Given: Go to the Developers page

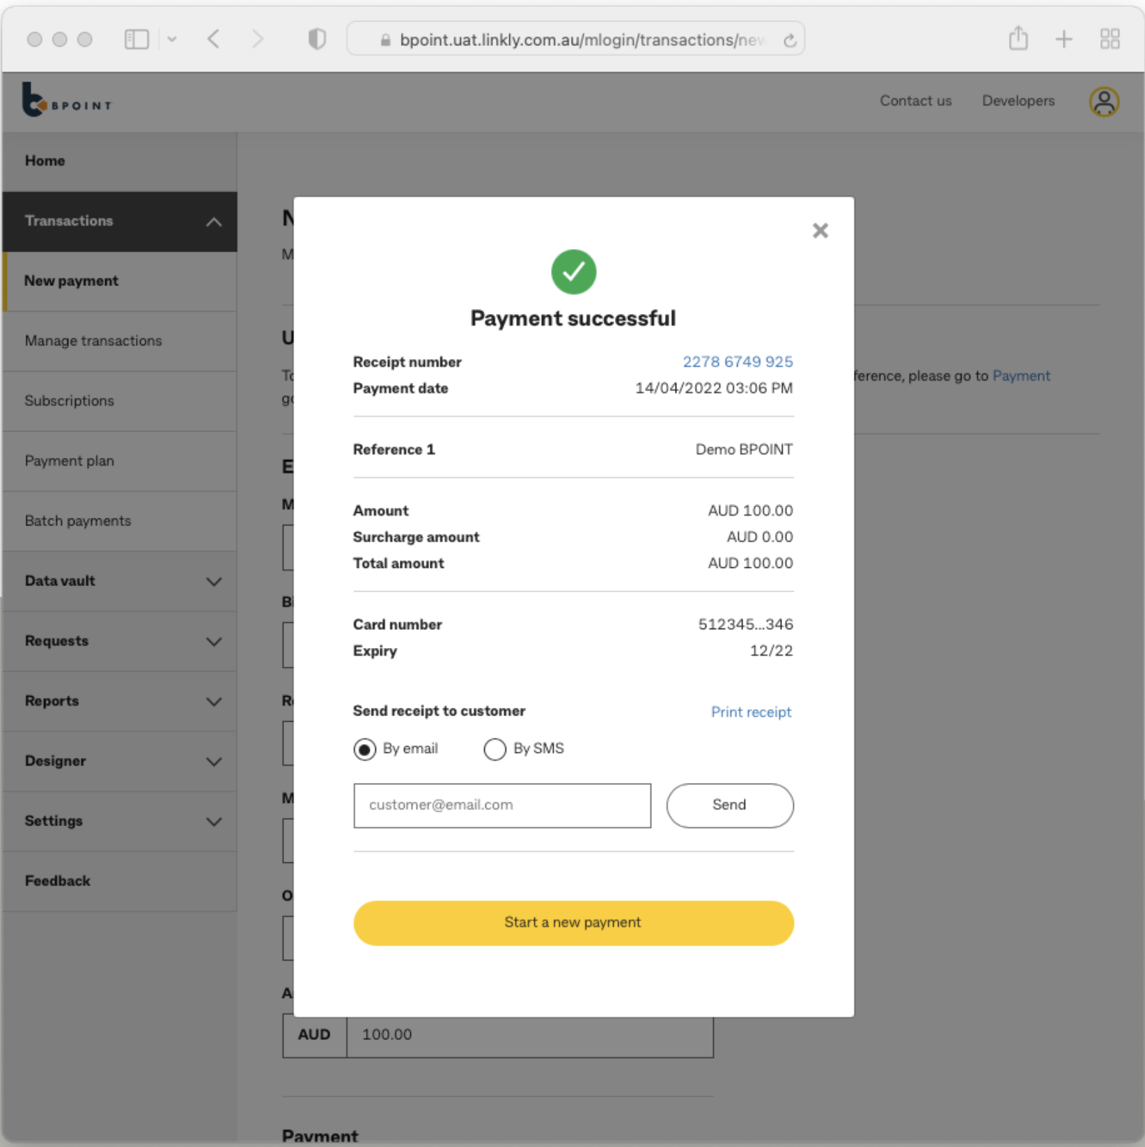Looking at the screenshot, I should coord(1018,101).
